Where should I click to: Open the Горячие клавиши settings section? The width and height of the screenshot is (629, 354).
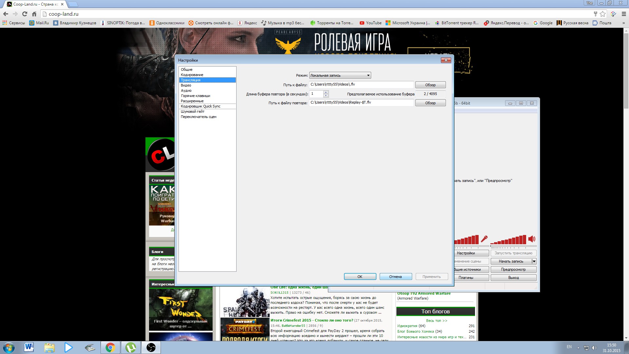[196, 96]
